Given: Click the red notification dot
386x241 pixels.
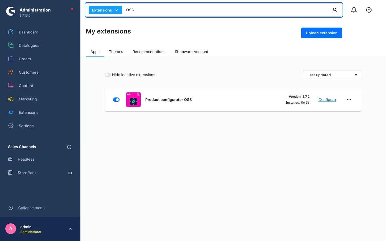Looking at the screenshot, I should coord(72,9).
